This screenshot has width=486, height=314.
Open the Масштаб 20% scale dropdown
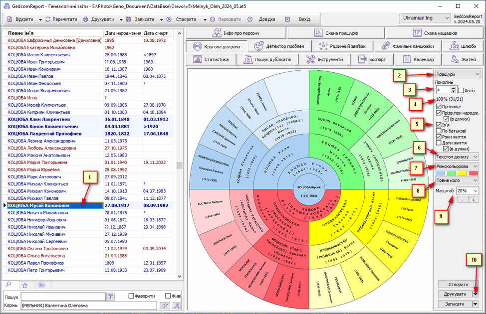(x=467, y=191)
